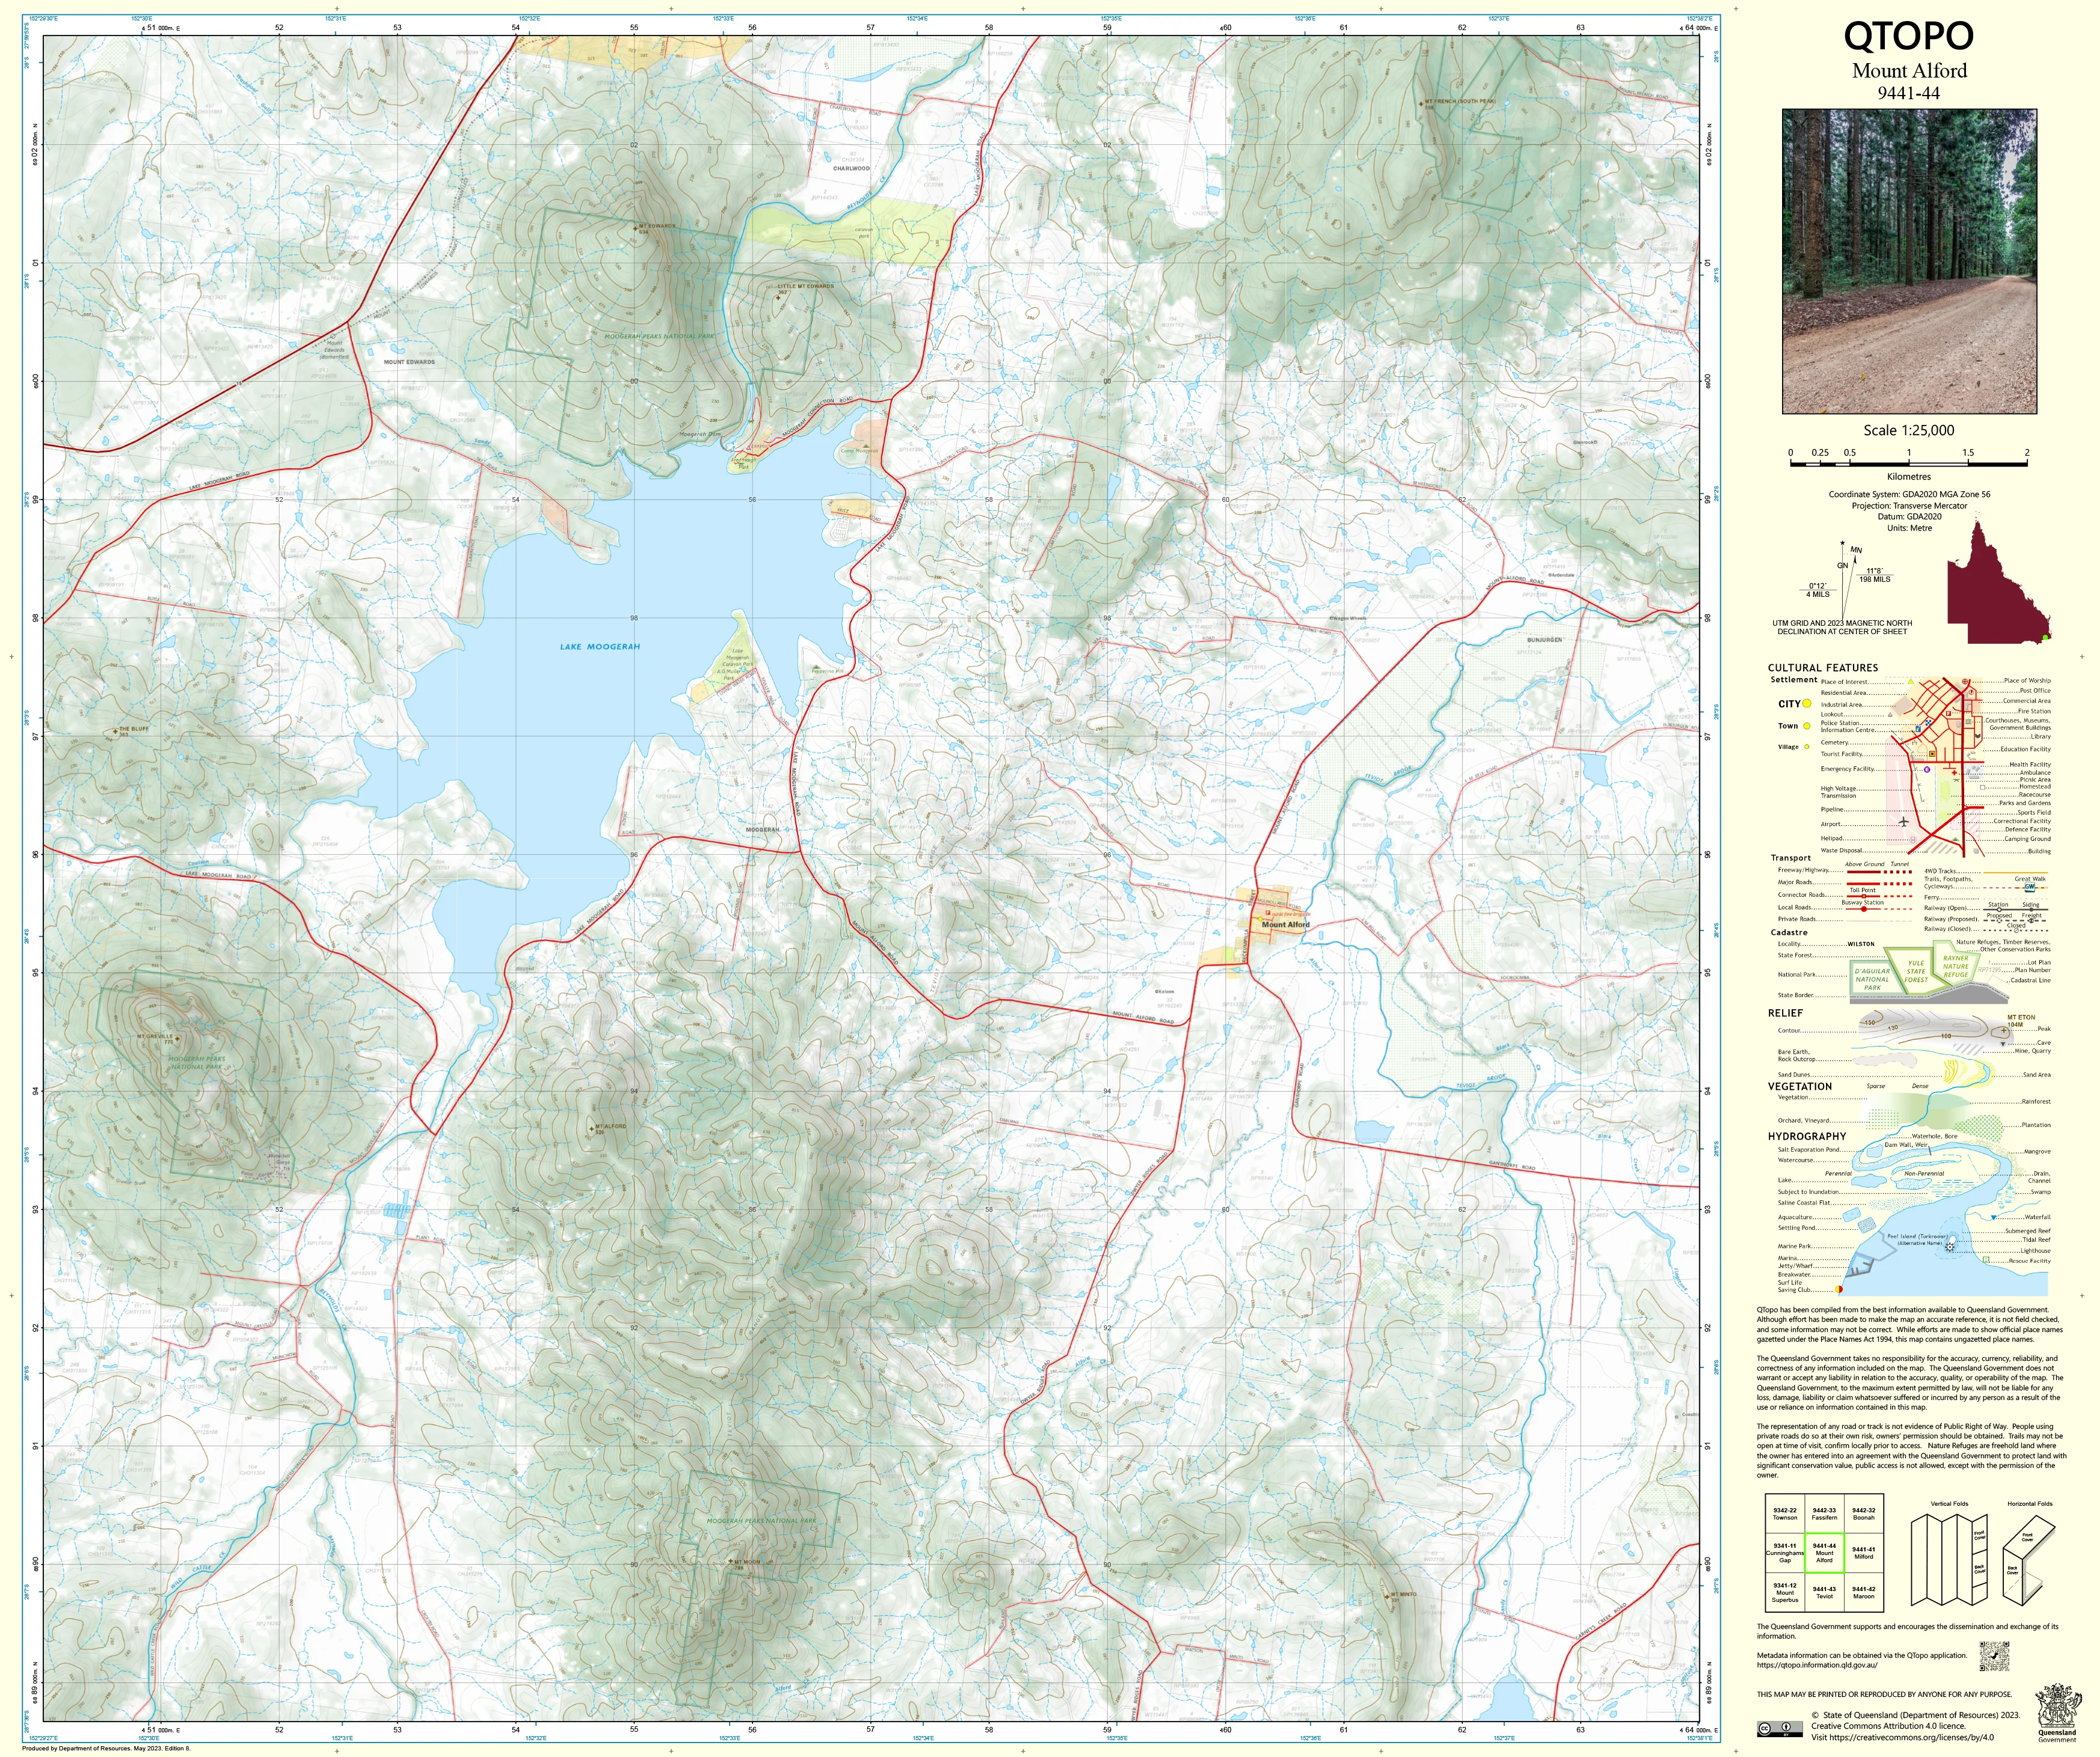Click the MT EDWARDS peak label on the map
The width and height of the screenshot is (2100, 1757).
point(657,226)
